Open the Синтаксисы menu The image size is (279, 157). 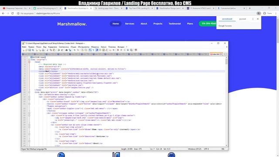pos(64,47)
